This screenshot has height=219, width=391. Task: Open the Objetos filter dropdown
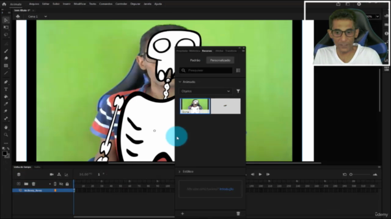tap(206, 91)
